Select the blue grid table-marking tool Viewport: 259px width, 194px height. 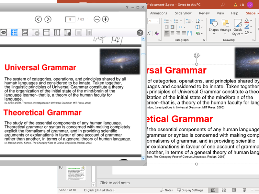pos(14,33)
